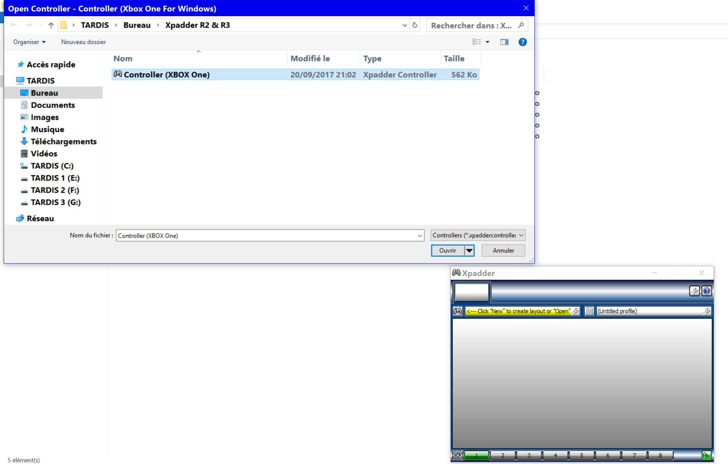The width and height of the screenshot is (728, 464).
Task: Select set 6 tab in Xpadder
Action: point(608,455)
